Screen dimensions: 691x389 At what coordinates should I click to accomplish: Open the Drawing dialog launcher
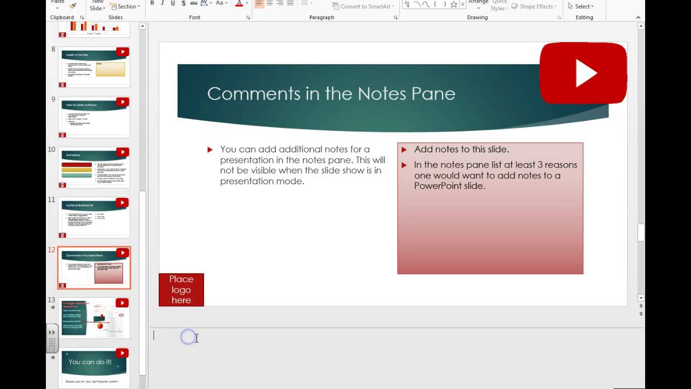[x=559, y=18]
